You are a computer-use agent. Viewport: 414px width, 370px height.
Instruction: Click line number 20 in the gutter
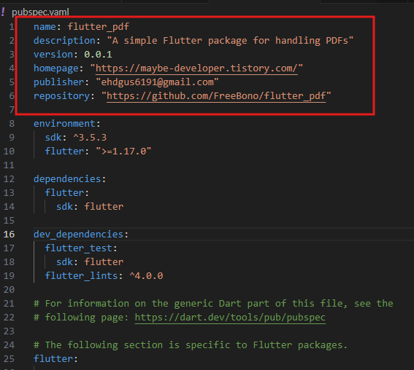click(9, 290)
